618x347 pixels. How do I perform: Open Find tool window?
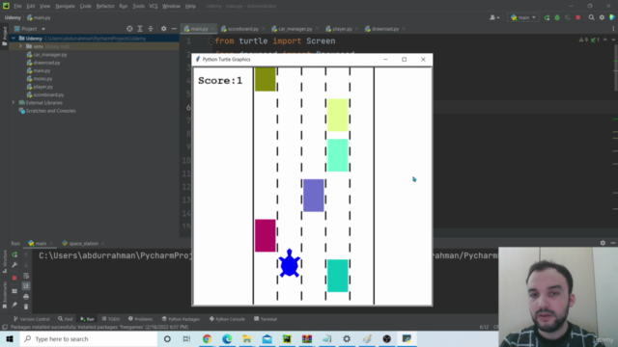[x=66, y=319]
